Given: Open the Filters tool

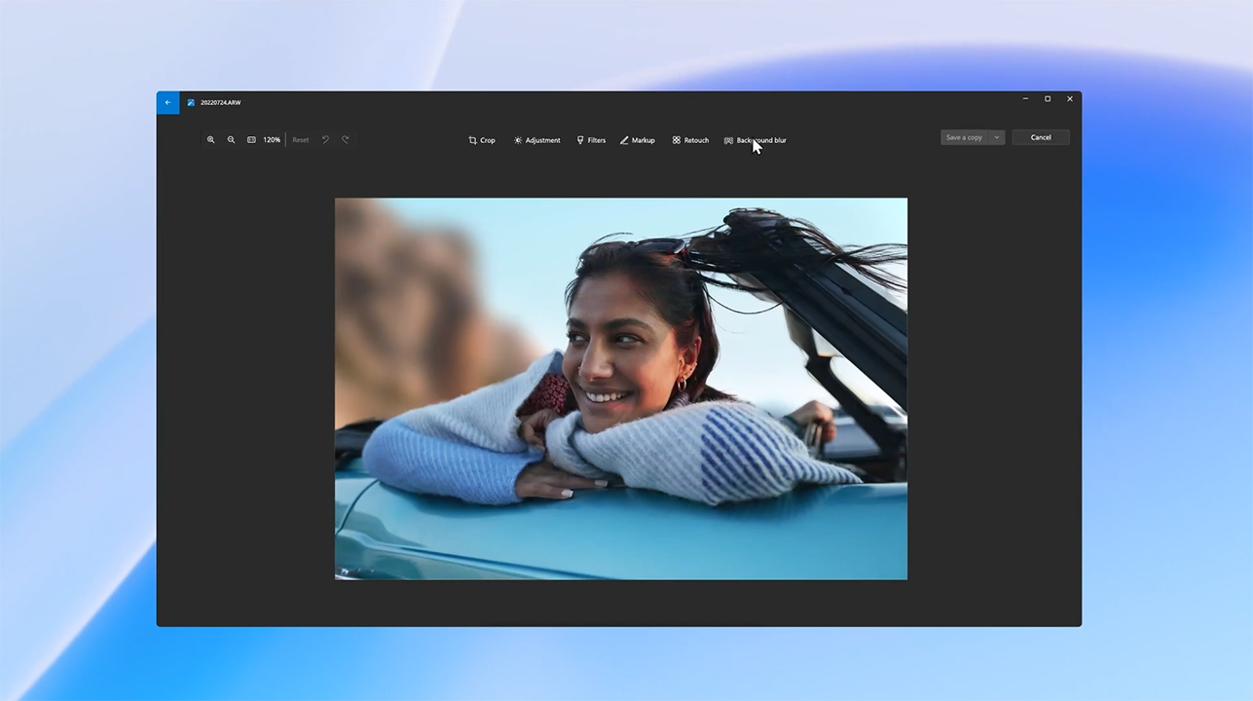Looking at the screenshot, I should pyautogui.click(x=591, y=140).
